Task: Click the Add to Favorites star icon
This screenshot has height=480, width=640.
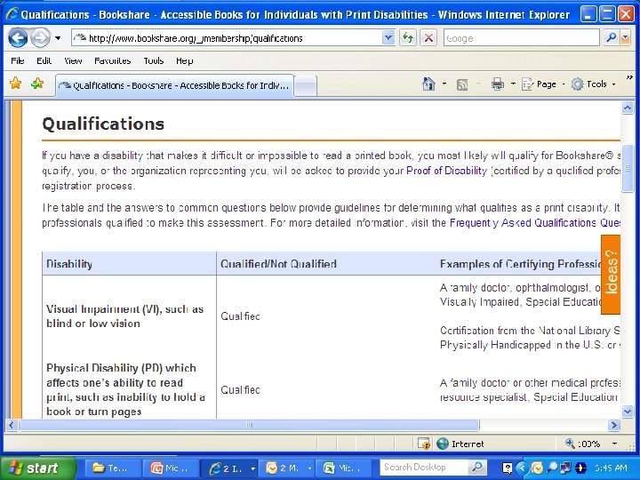Action: point(37,84)
